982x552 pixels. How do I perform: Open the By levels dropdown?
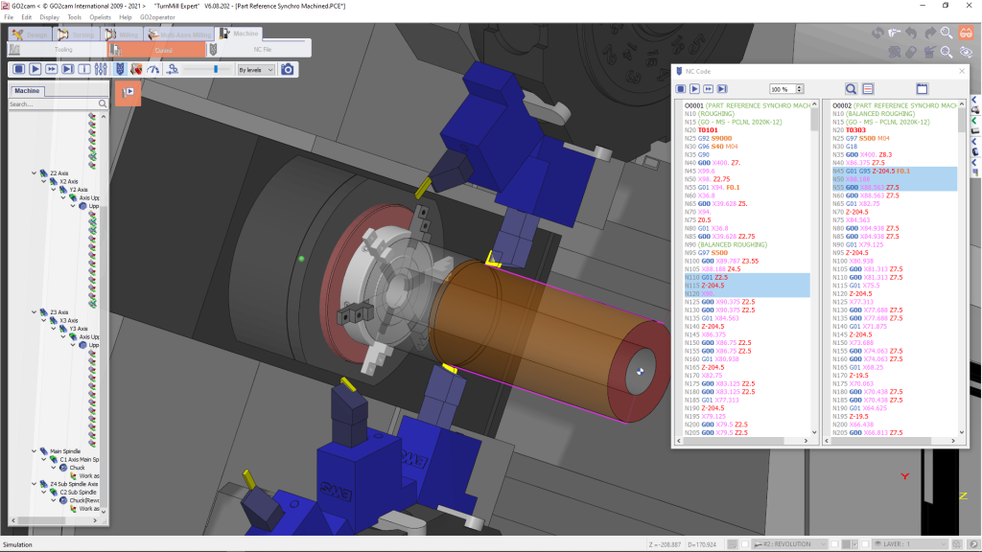[x=256, y=70]
